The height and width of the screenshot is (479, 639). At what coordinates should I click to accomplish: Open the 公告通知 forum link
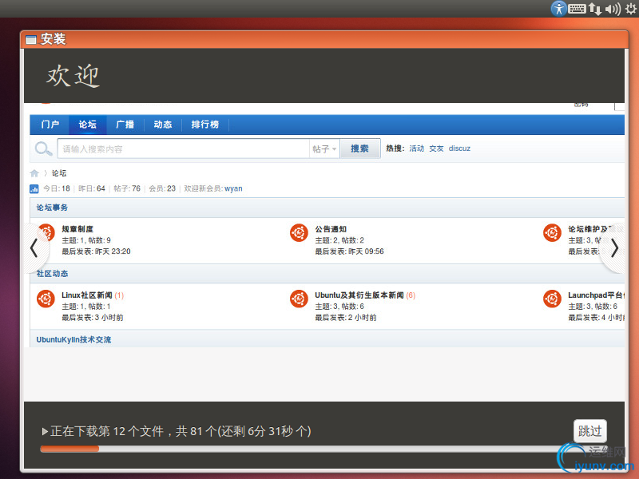point(331,229)
